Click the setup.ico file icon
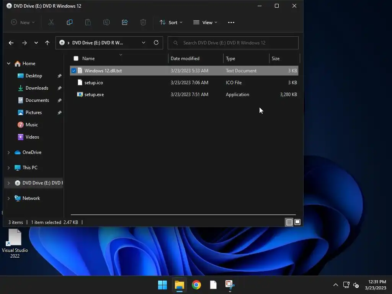This screenshot has width=392, height=294. point(80,83)
